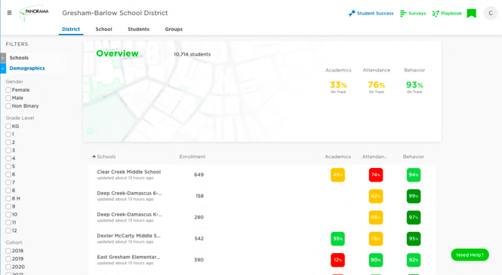Sort by the Enrollment column header
This screenshot has height=275, width=502.
pyautogui.click(x=192, y=157)
